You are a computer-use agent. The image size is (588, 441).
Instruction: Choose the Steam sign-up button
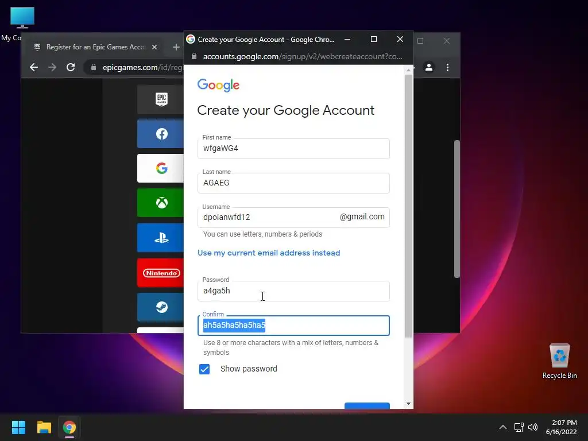pyautogui.click(x=161, y=307)
